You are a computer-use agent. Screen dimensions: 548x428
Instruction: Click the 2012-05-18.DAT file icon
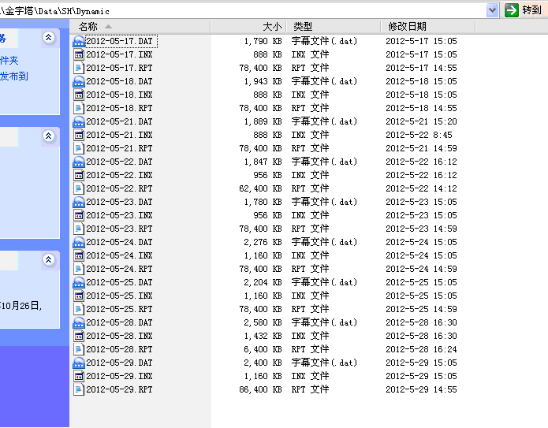tap(79, 81)
